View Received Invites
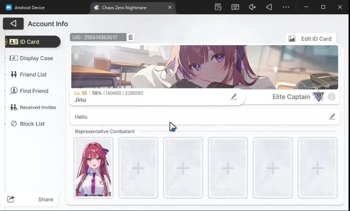This screenshot has height=211, width=350. pyautogui.click(x=33, y=108)
